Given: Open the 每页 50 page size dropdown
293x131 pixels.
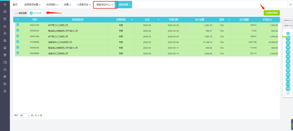Looking at the screenshot, I should pos(25,116).
